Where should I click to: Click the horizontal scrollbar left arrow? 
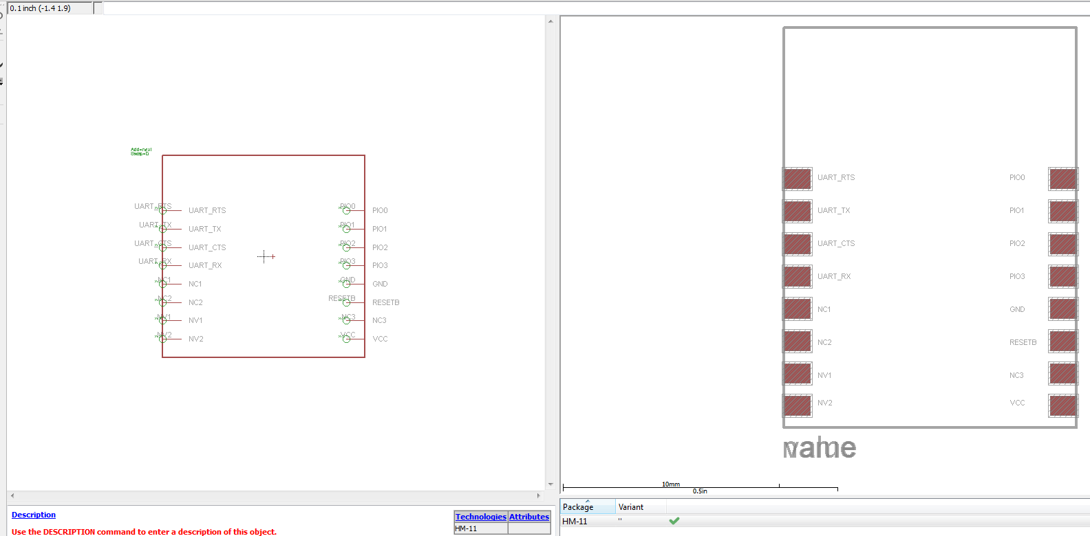(12, 495)
